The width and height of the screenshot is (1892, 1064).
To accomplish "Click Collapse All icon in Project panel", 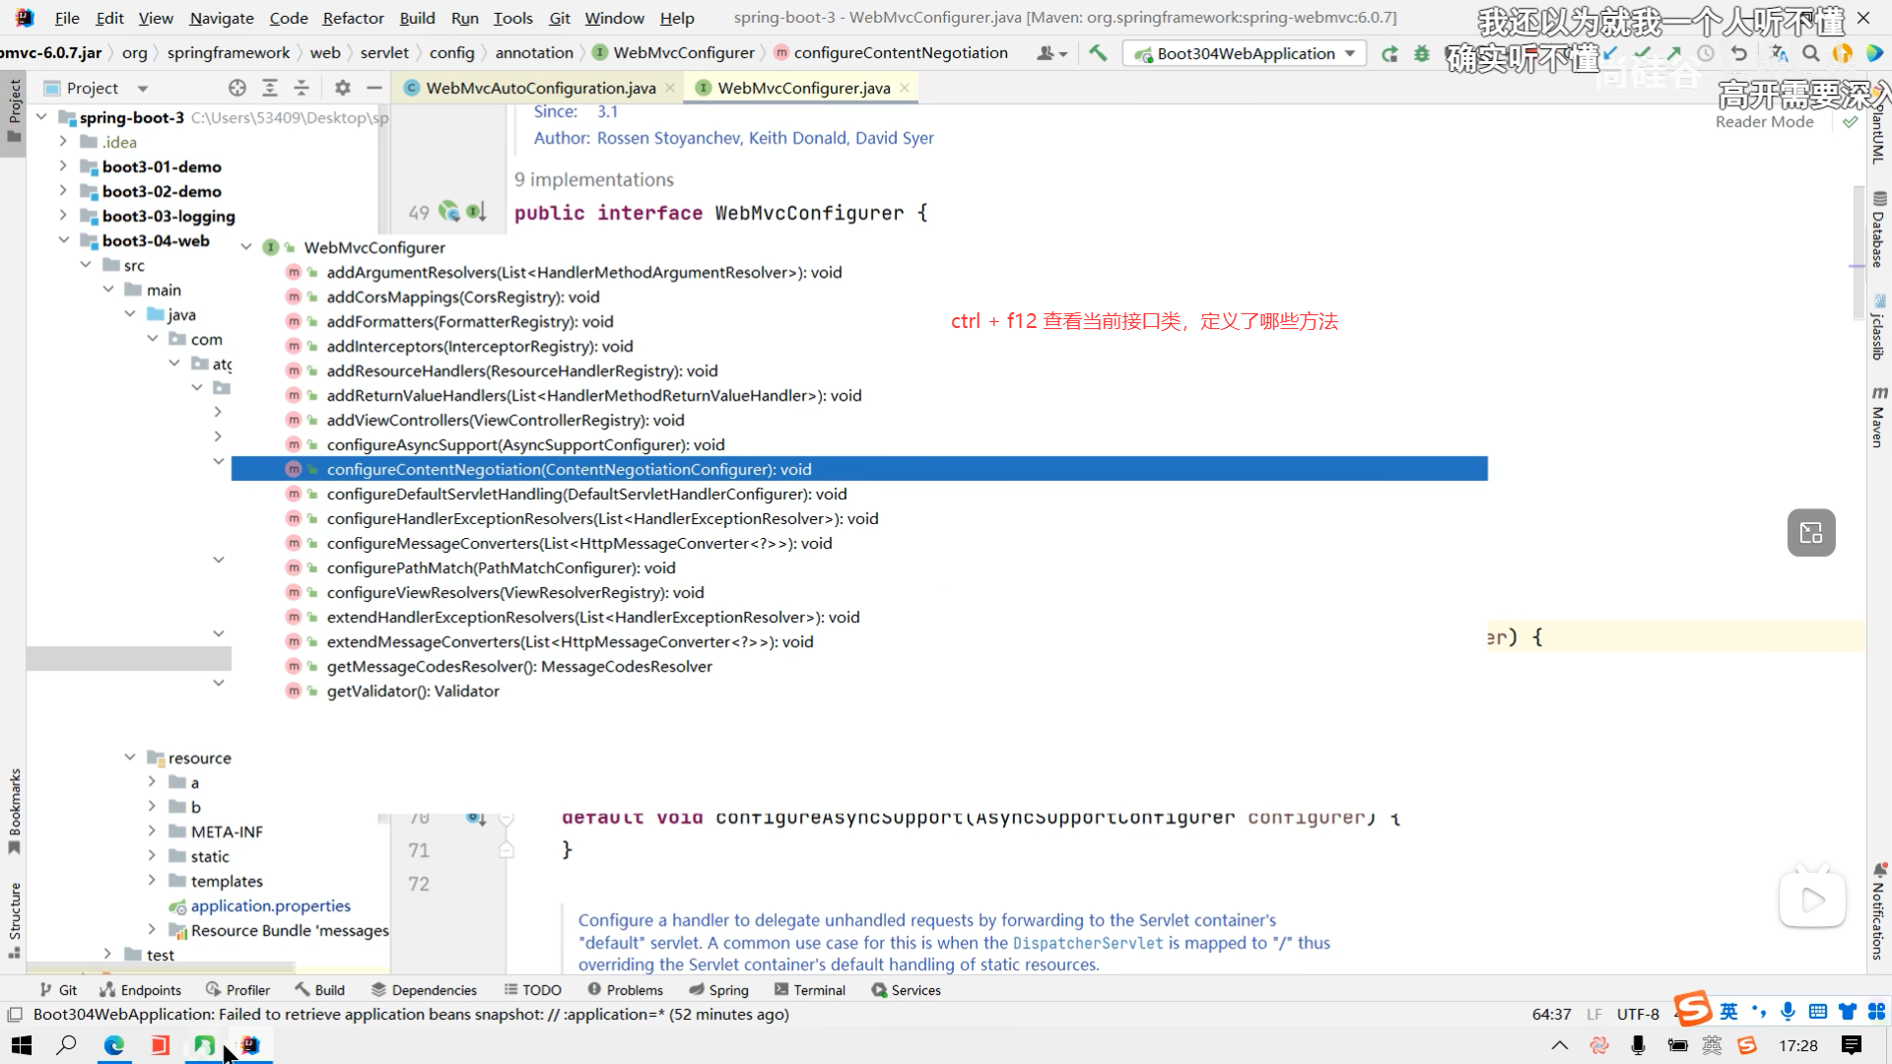I will [x=302, y=88].
